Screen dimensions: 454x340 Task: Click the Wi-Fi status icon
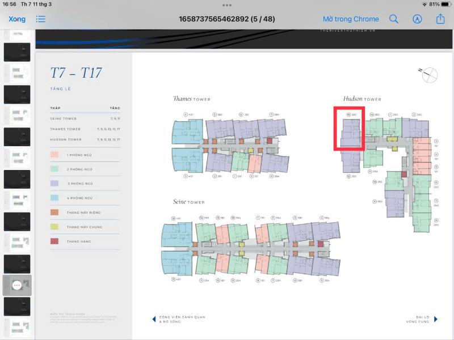pyautogui.click(x=424, y=5)
